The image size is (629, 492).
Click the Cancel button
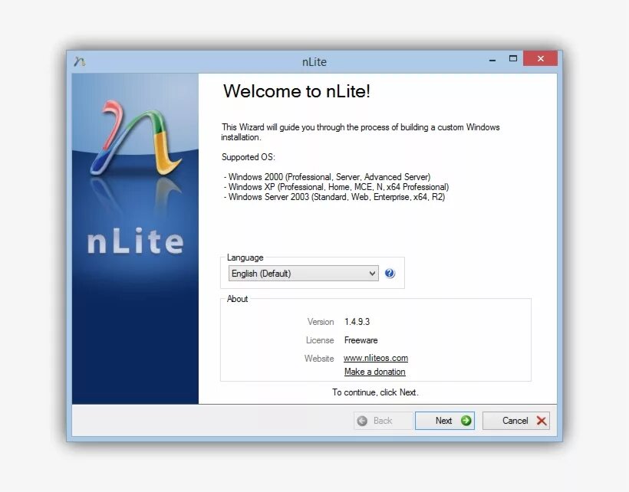516,420
